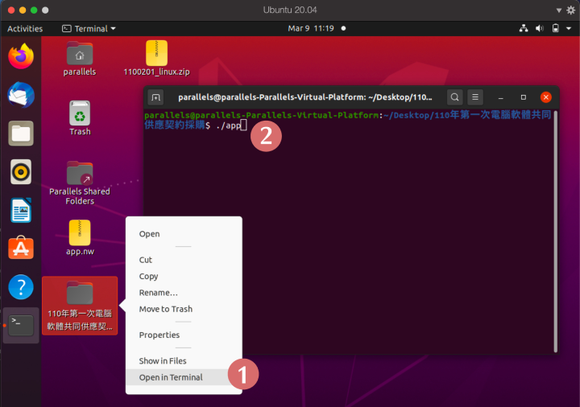Select the Terminal icon in the dock

click(21, 326)
